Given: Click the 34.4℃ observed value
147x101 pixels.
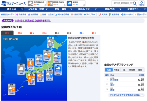Looking at the screenshot, I should (x=141, y=80).
